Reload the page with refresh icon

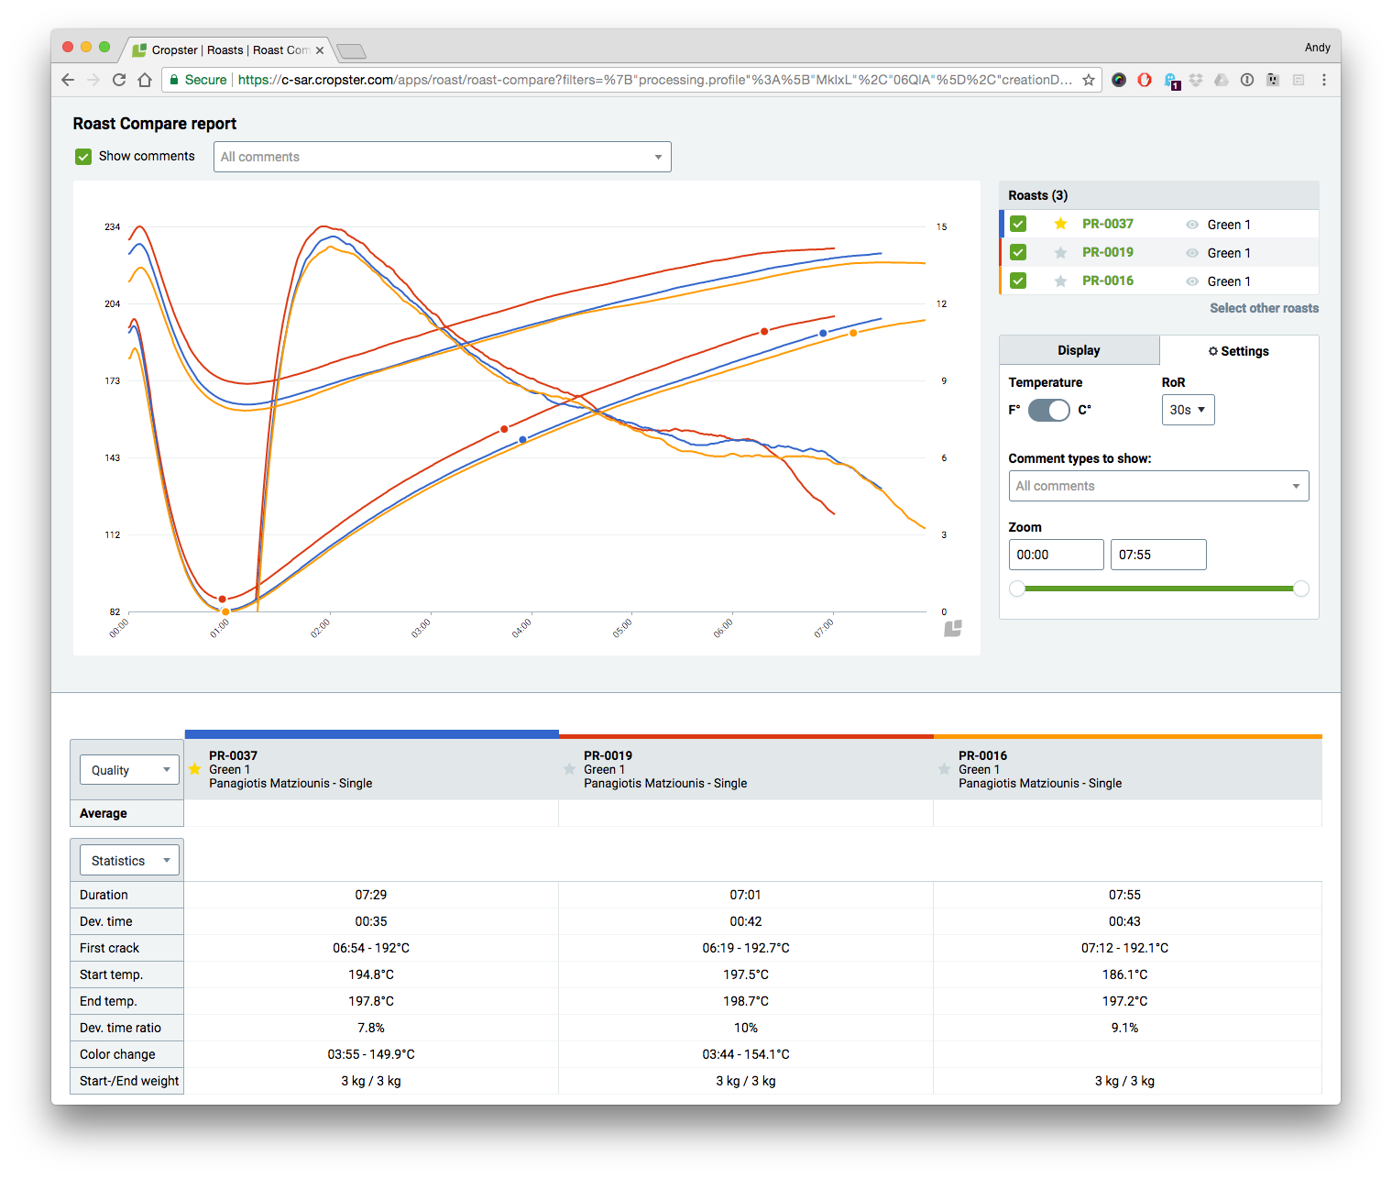coord(119,80)
